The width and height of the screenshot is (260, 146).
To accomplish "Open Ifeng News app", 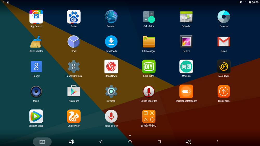I will pos(111,67).
